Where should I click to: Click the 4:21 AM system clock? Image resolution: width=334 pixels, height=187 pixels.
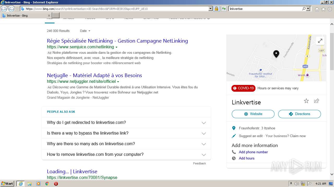(321, 184)
